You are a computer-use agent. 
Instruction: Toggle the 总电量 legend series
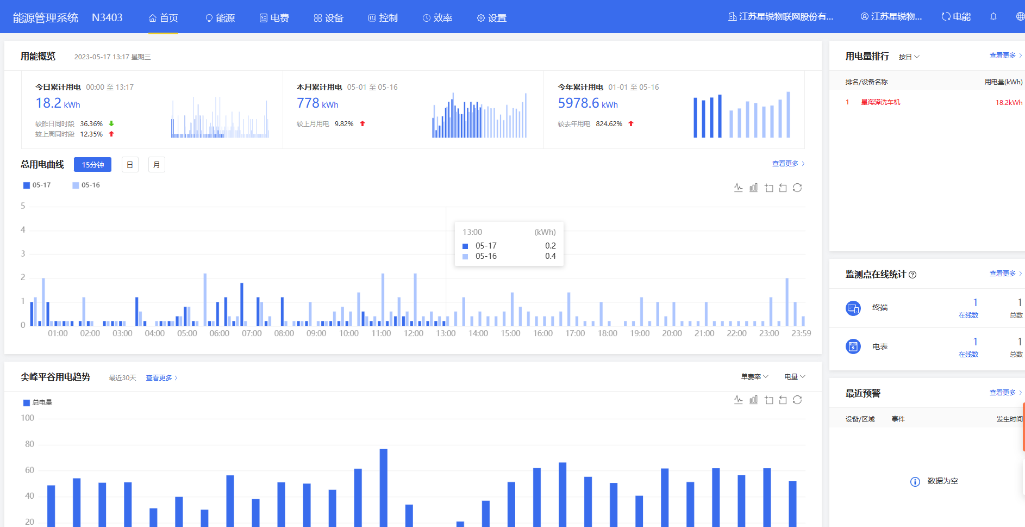37,403
